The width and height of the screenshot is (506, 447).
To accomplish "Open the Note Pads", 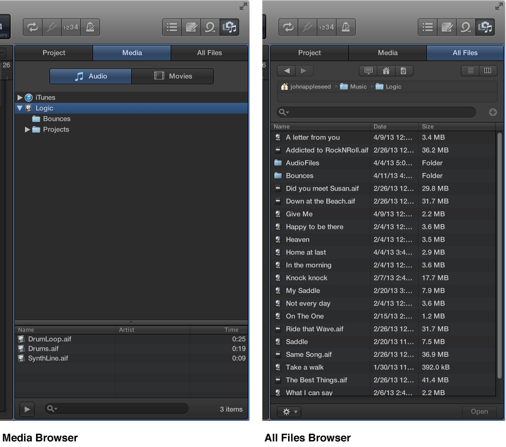I will (191, 27).
